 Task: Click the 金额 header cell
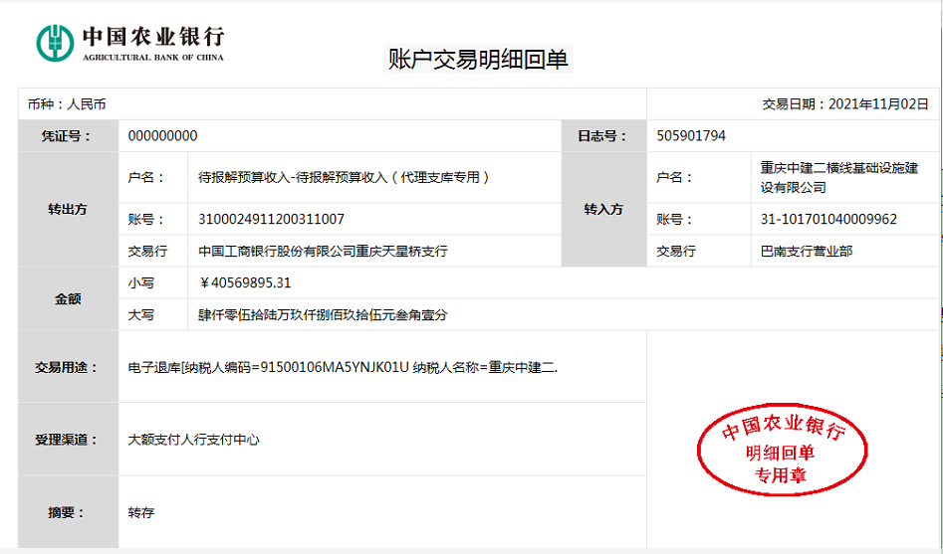click(68, 298)
